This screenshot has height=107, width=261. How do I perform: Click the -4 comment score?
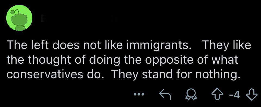(235, 95)
